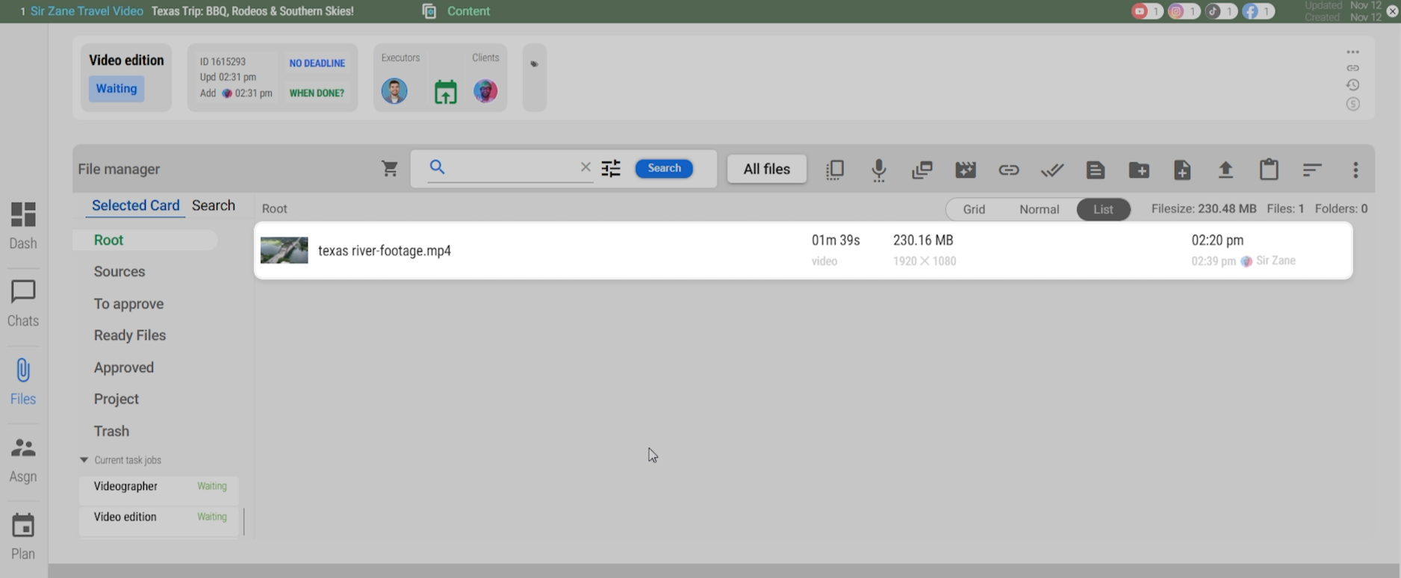Click the Waiting status button
Screen dimensions: 1401x578
click(x=117, y=89)
